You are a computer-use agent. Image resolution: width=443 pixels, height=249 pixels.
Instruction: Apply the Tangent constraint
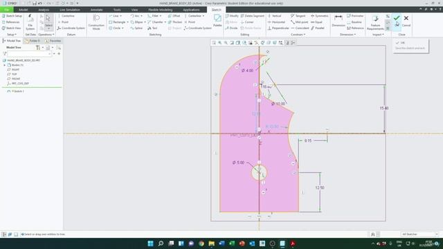coord(298,16)
